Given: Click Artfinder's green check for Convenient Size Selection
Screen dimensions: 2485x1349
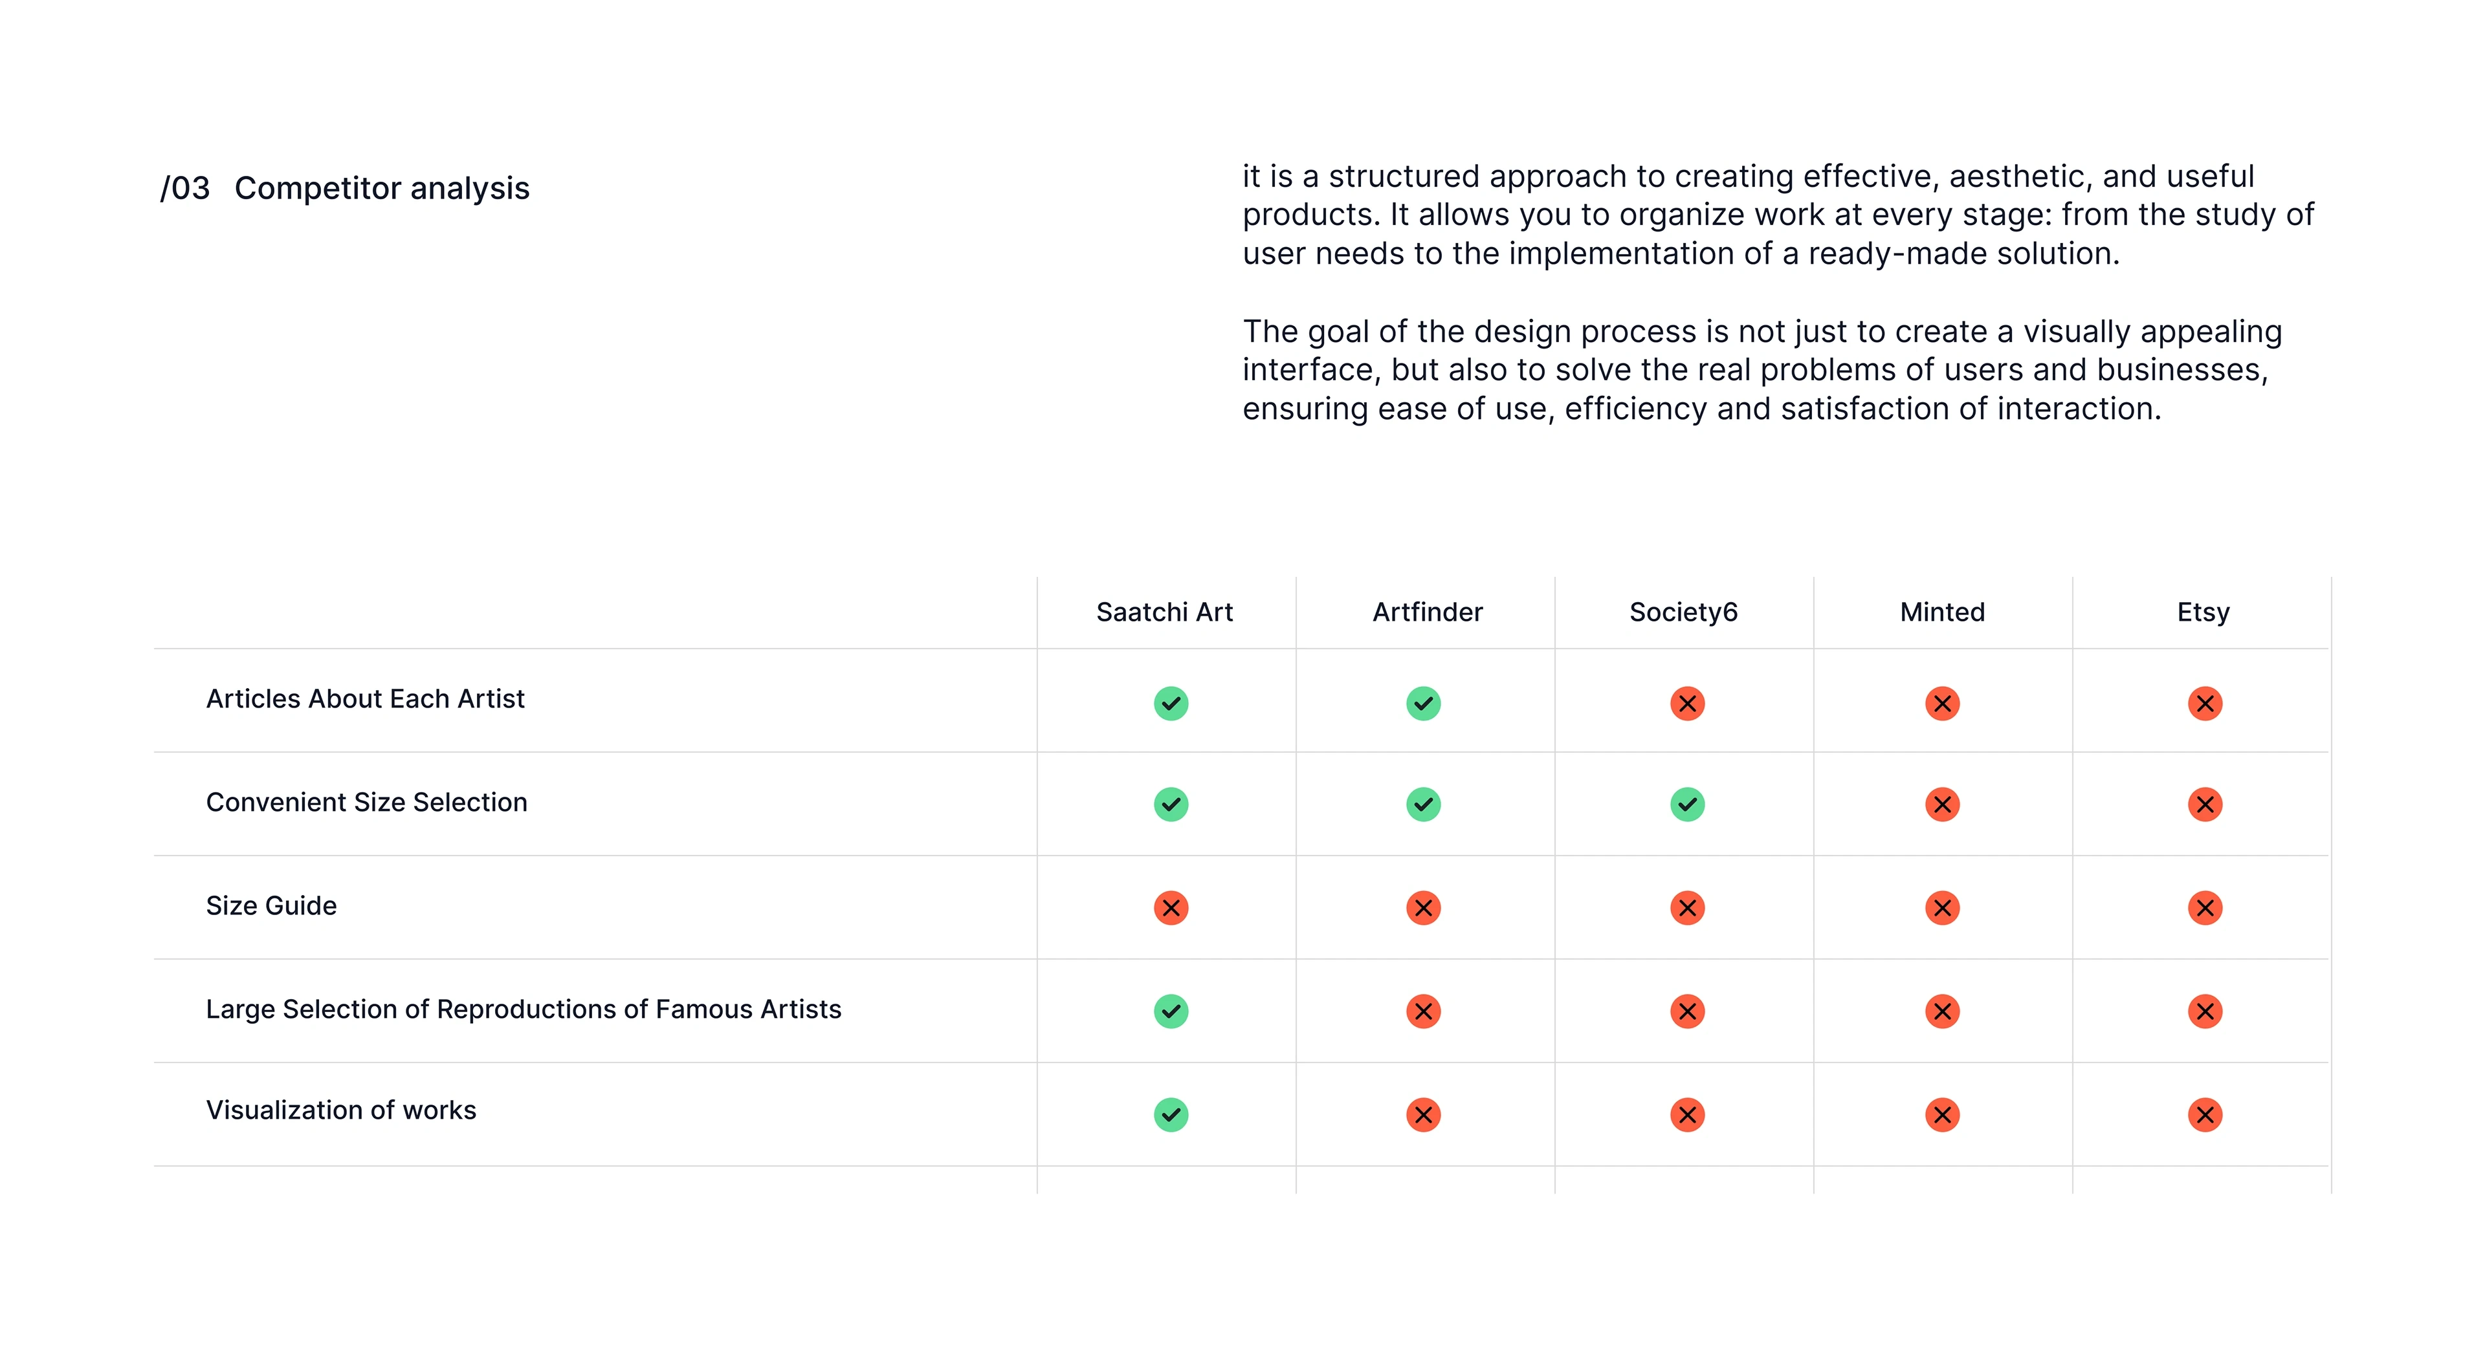Looking at the screenshot, I should pyautogui.click(x=1423, y=804).
